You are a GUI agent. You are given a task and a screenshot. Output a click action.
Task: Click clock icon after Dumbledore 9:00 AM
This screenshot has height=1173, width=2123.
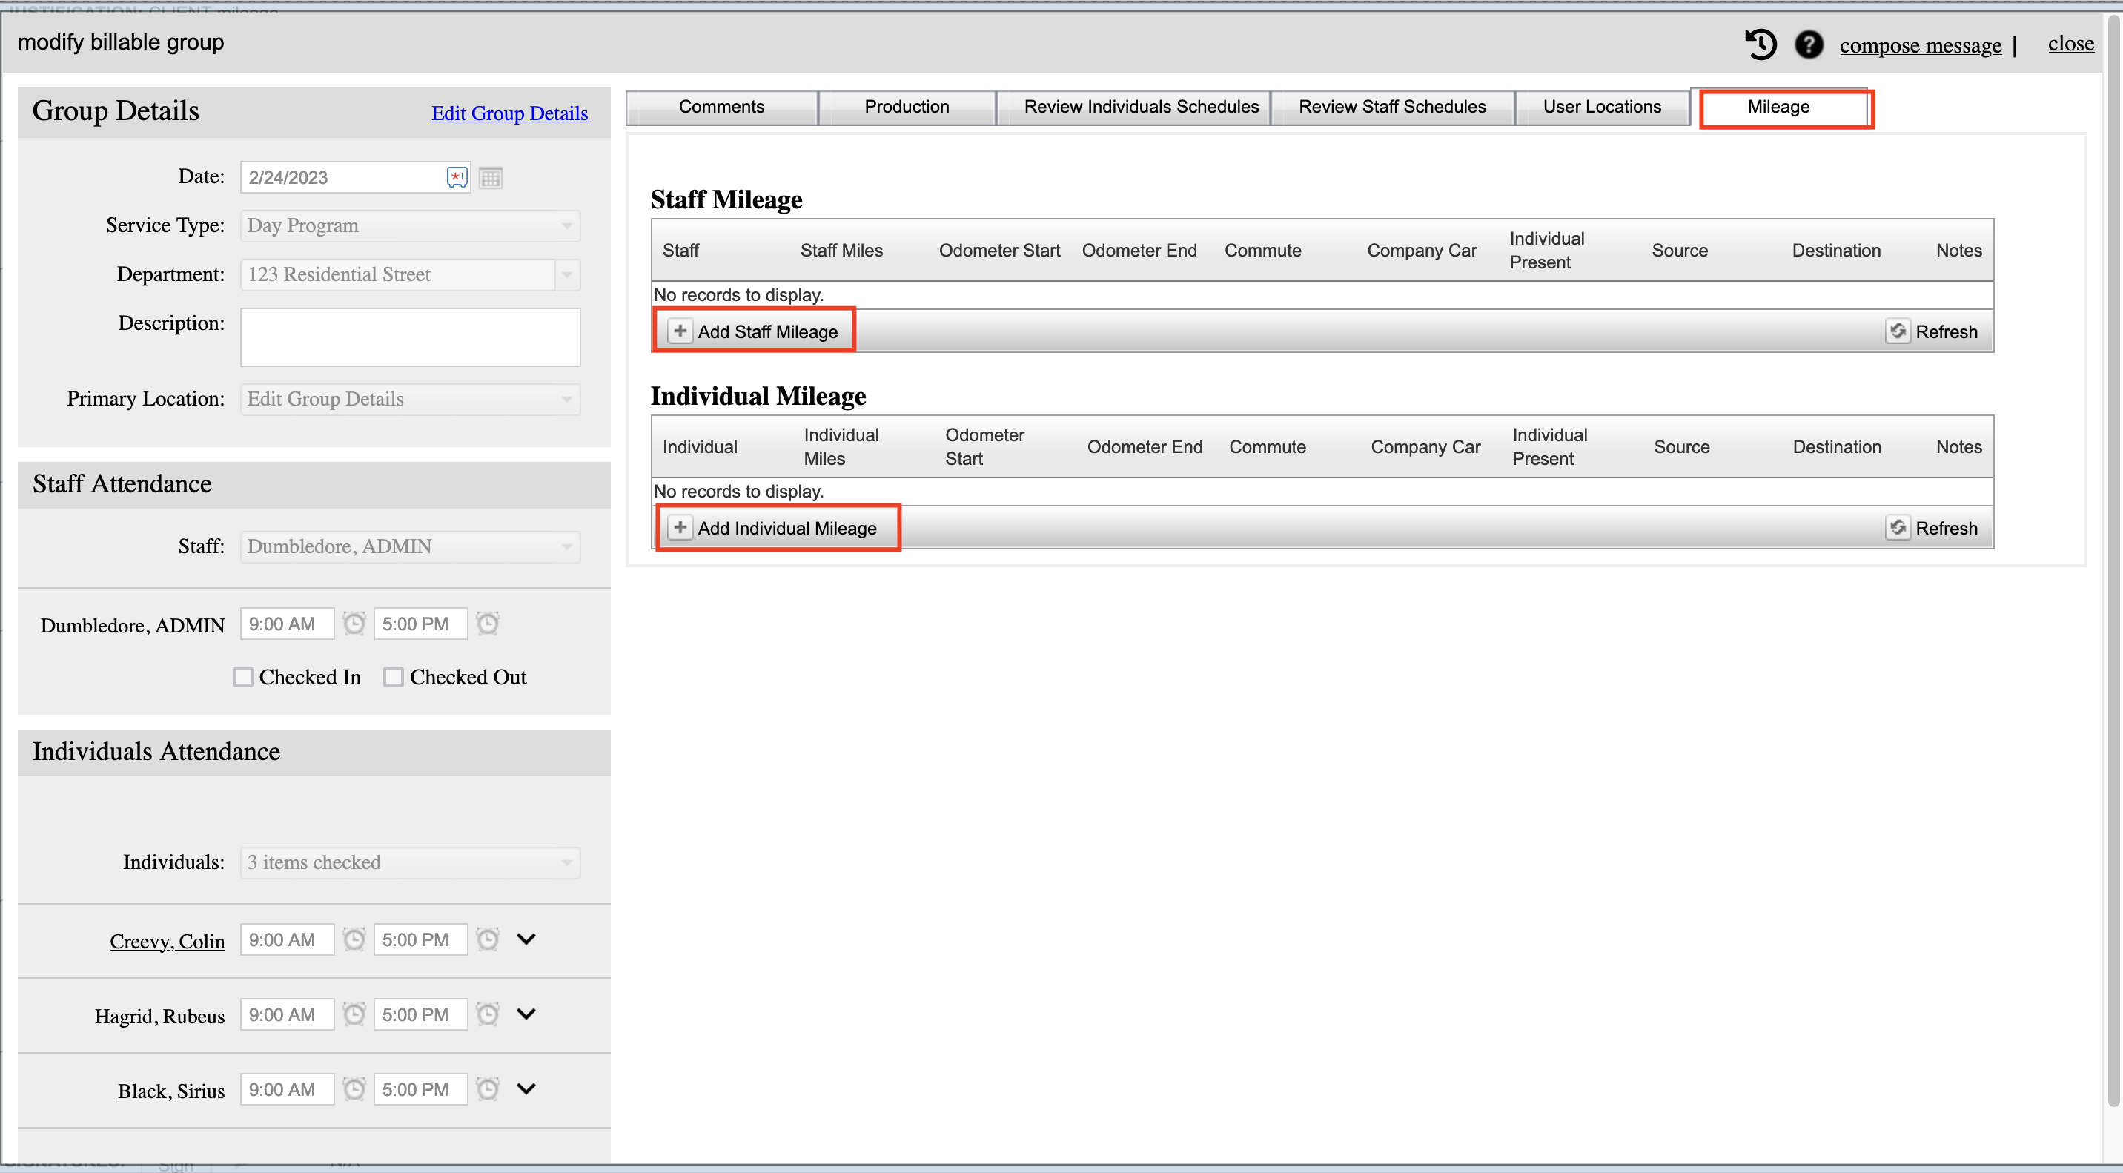[354, 623]
